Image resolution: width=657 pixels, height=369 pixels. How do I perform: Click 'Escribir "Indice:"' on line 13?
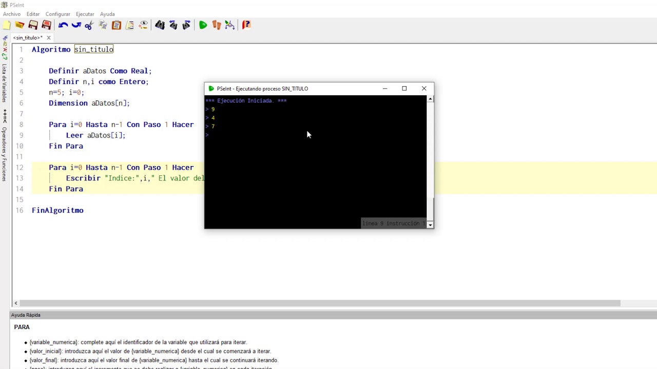(103, 178)
